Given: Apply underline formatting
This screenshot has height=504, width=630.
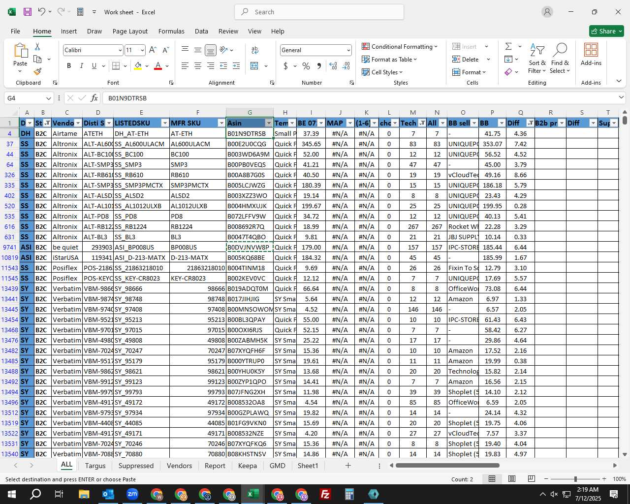Looking at the screenshot, I should pyautogui.click(x=94, y=66).
